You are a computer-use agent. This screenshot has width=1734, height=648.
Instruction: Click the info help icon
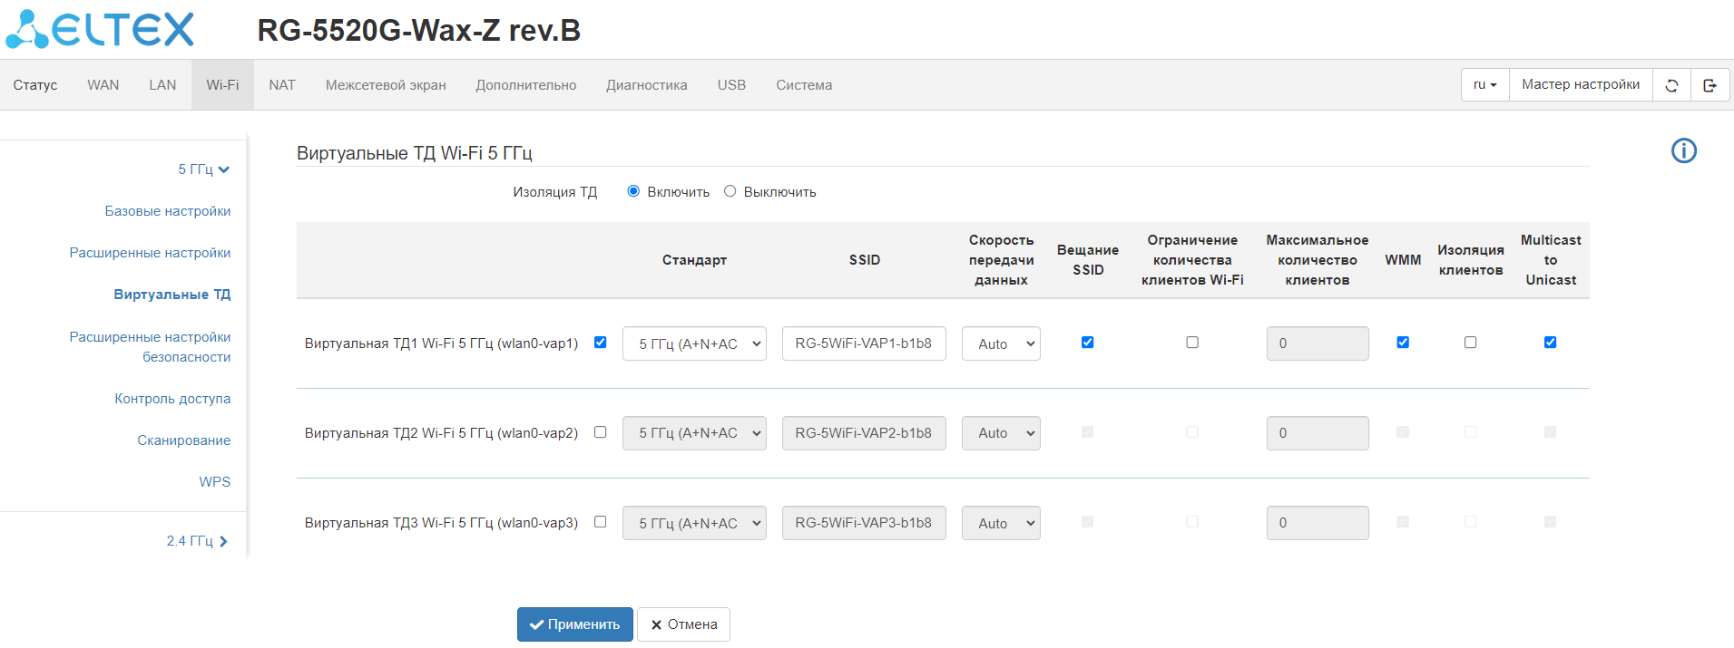tap(1683, 150)
